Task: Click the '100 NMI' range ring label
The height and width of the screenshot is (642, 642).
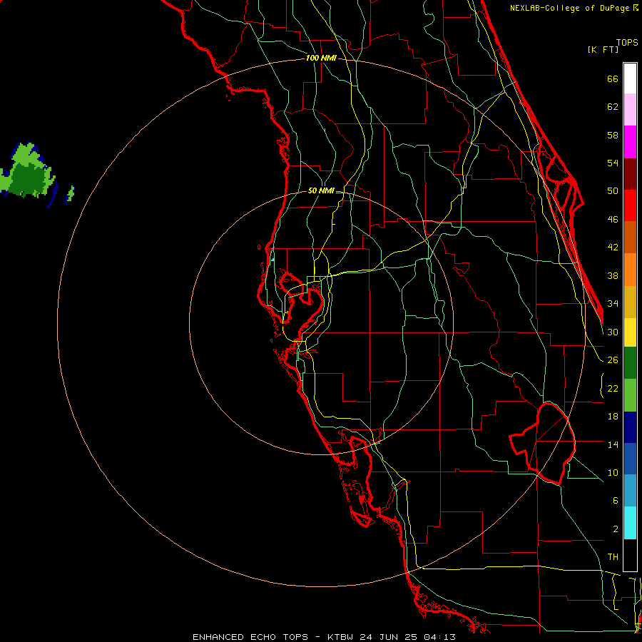Action: point(321,58)
